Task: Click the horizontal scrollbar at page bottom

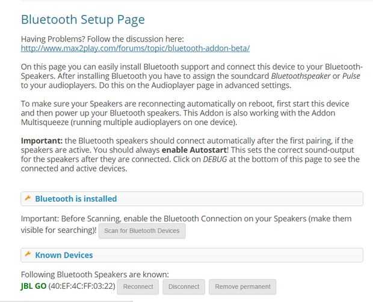Action: point(66,300)
